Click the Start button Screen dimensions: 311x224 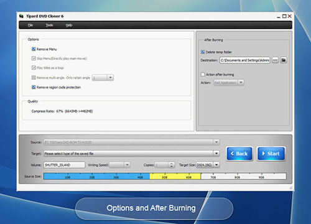[x=271, y=154]
